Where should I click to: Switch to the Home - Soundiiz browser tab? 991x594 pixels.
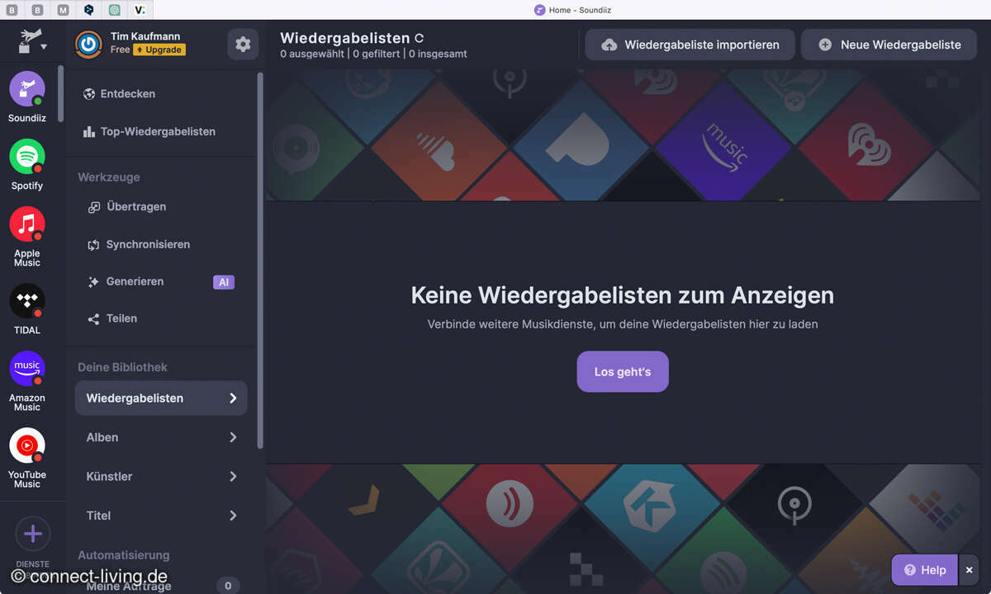tap(573, 10)
